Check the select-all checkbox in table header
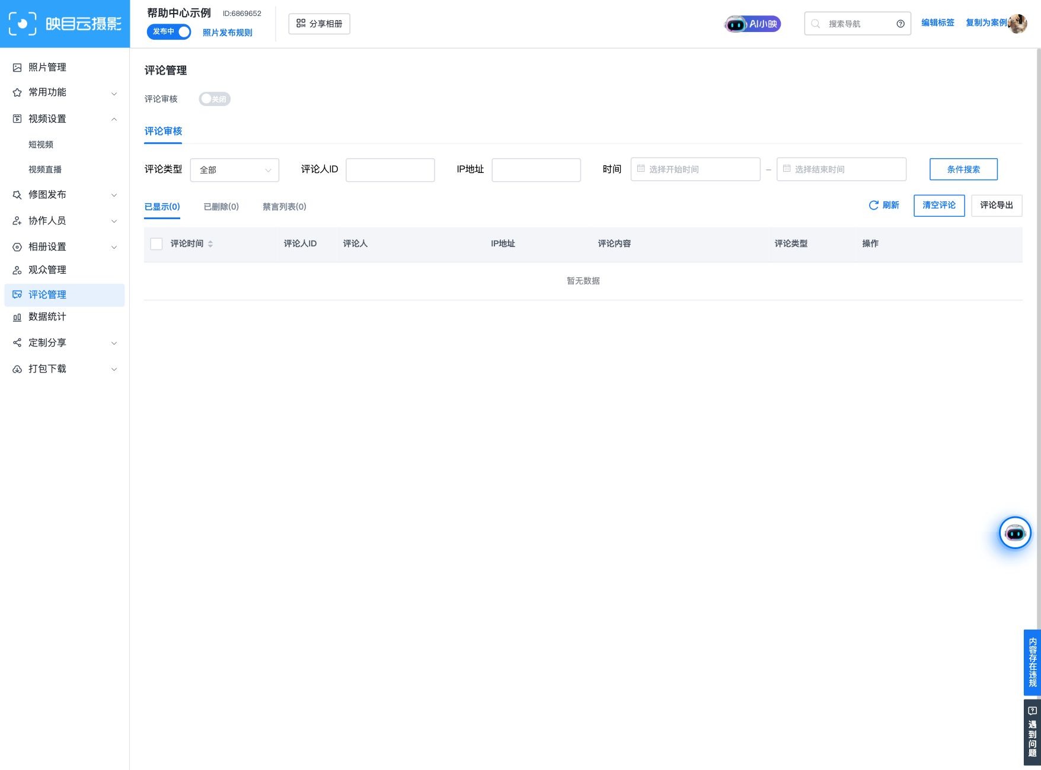 point(157,244)
